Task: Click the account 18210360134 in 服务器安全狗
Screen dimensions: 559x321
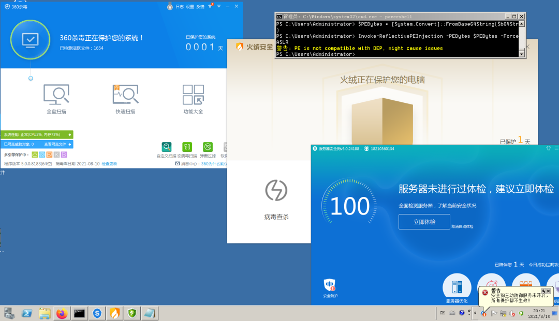Action: point(379,149)
